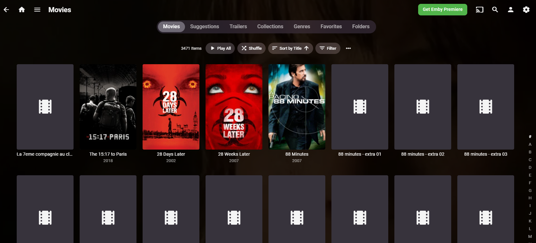Open La 7eme compagnie placeholder poster

(45, 107)
